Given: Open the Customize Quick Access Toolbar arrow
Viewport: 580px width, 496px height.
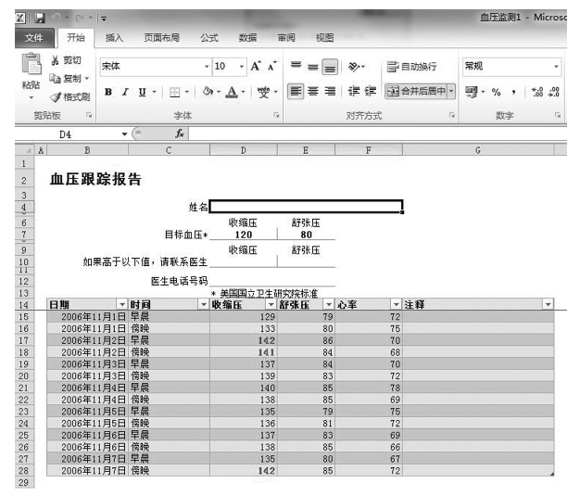Looking at the screenshot, I should click(104, 19).
